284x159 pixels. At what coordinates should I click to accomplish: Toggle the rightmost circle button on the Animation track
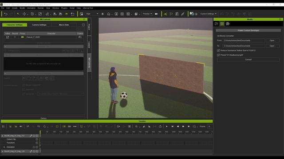pyautogui.click(x=37, y=147)
